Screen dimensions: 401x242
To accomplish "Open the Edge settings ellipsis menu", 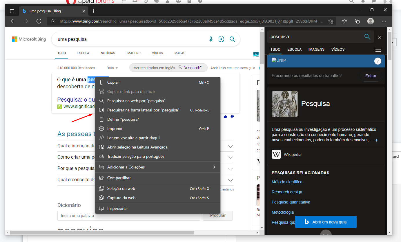I will click(384, 21).
